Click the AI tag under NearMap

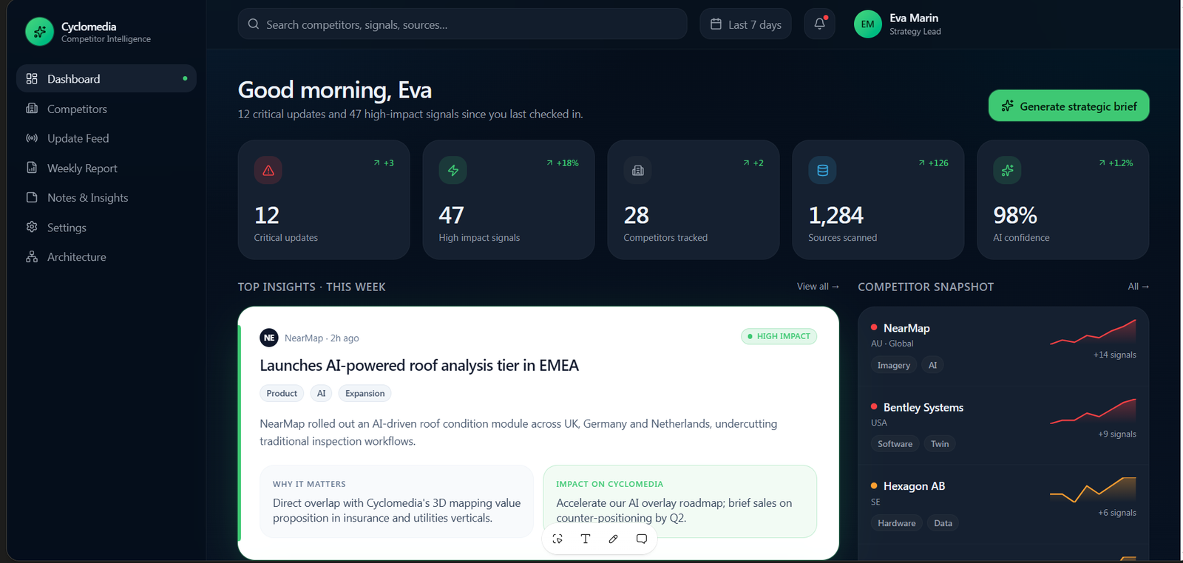932,365
